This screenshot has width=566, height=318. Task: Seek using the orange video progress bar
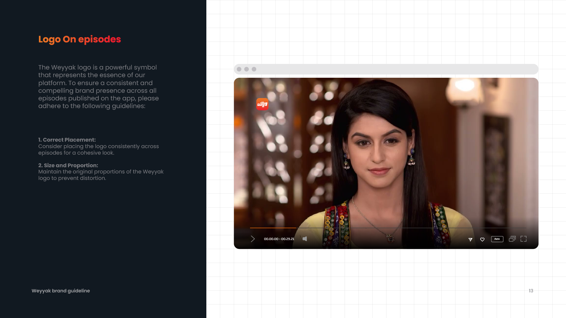(273, 228)
